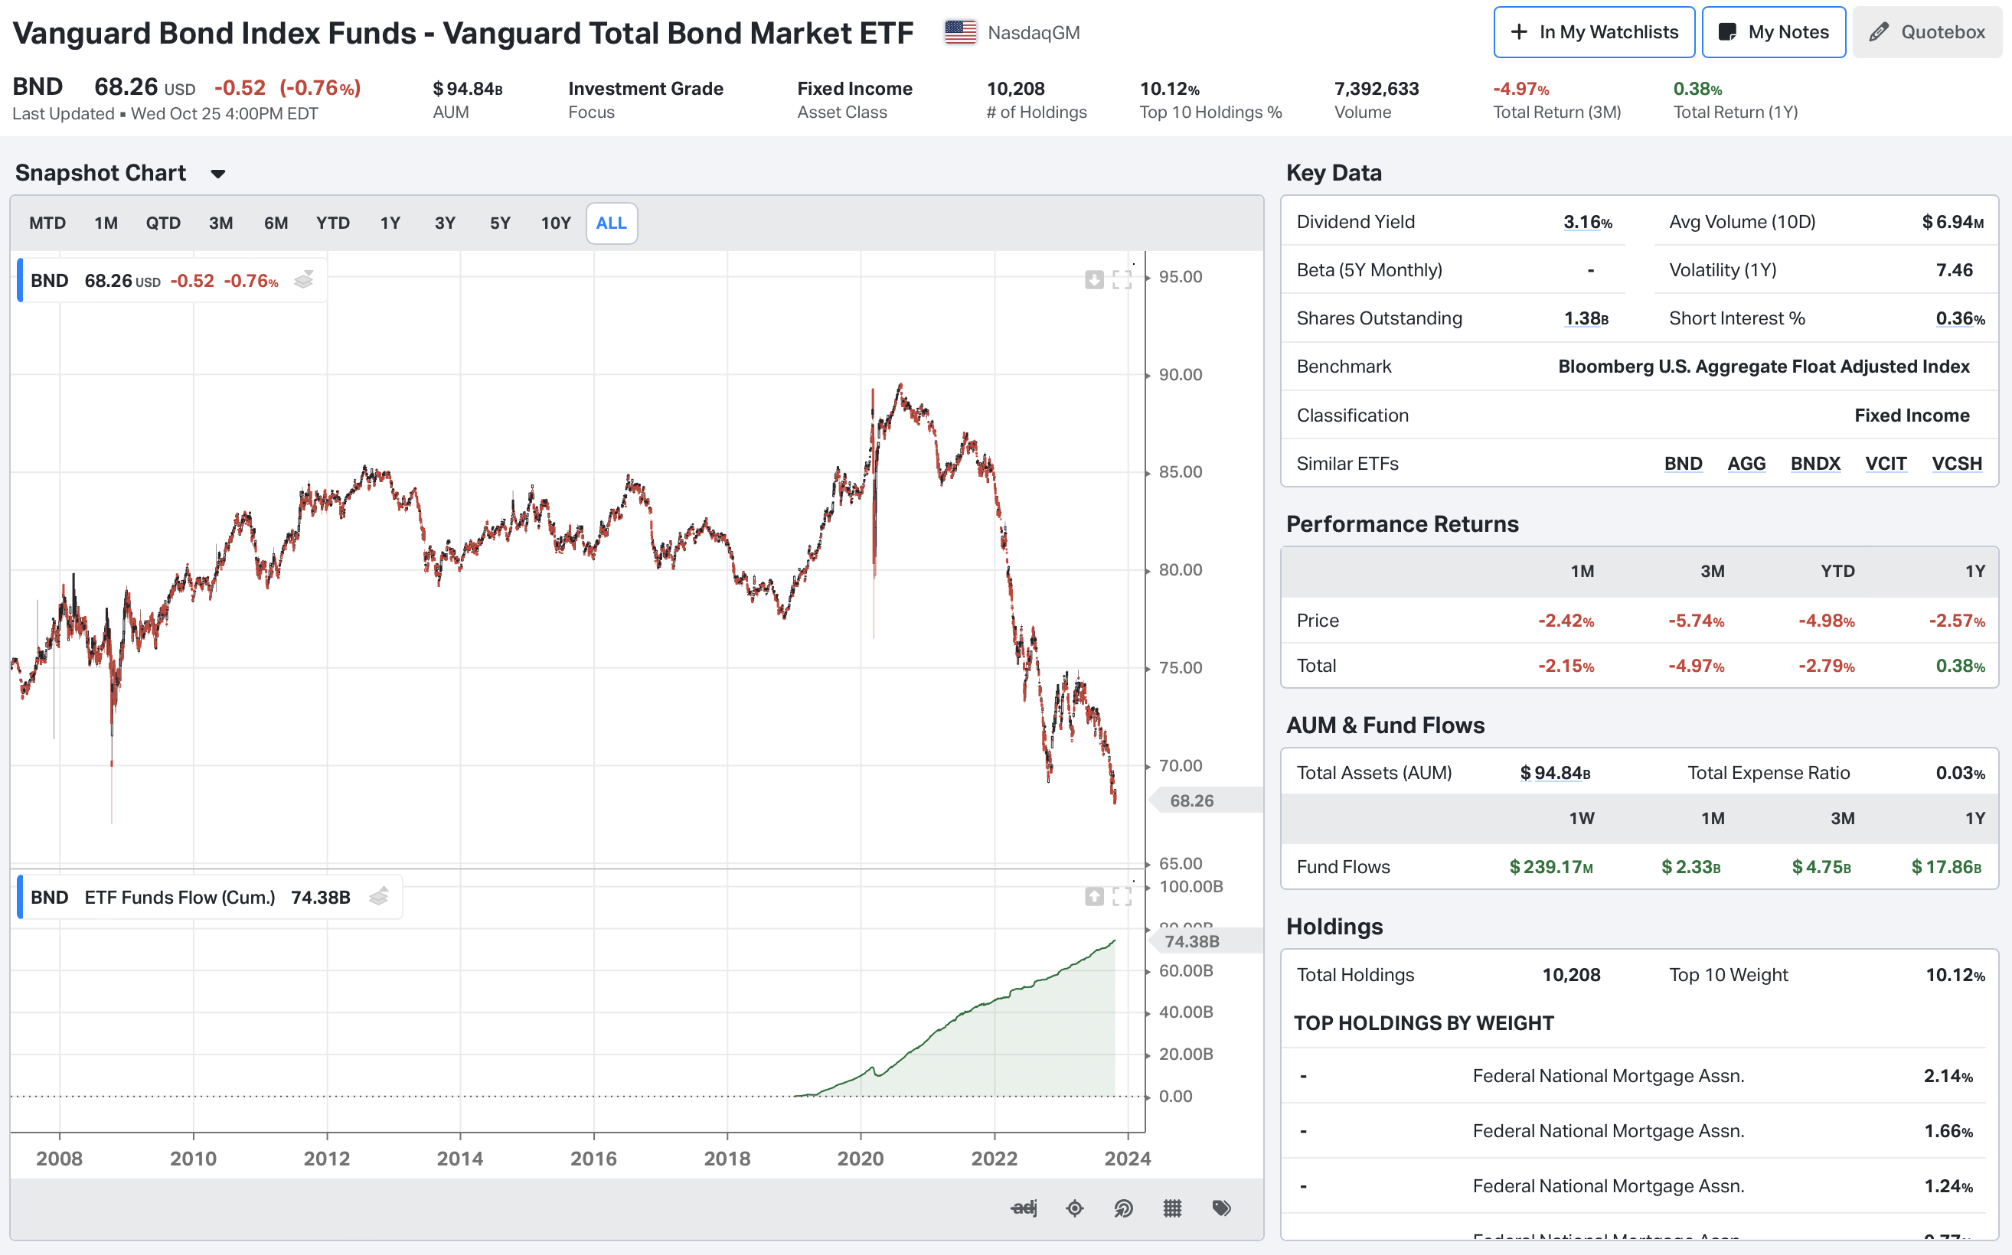Select the 6M time range

[x=276, y=223]
